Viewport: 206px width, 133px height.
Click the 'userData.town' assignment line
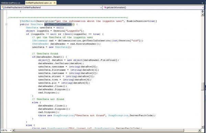point(65,80)
